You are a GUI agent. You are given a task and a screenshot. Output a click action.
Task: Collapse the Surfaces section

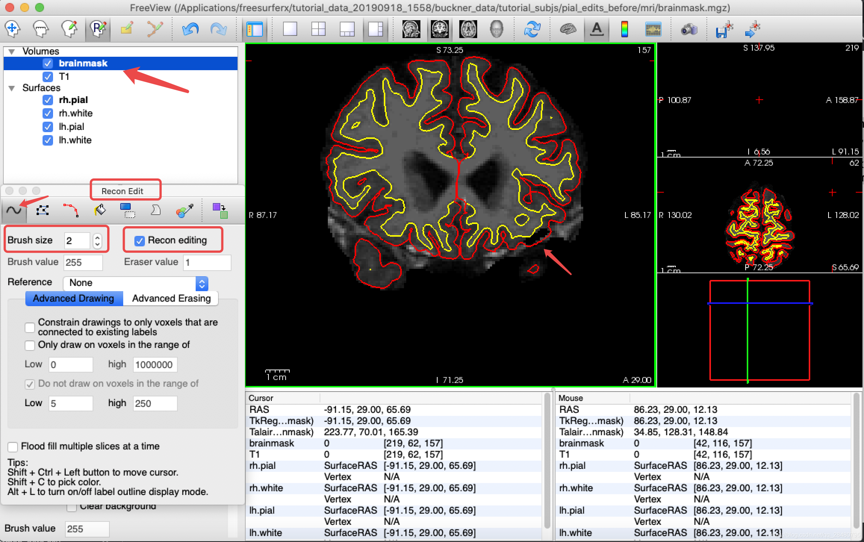coord(12,88)
